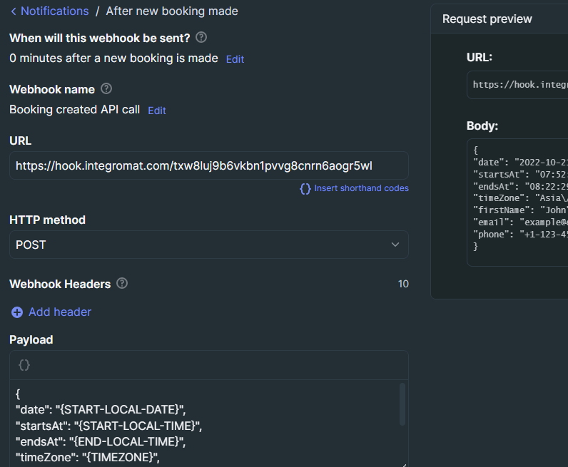Focus the webhook URL input field
This screenshot has height=467, width=568.
[x=208, y=165]
